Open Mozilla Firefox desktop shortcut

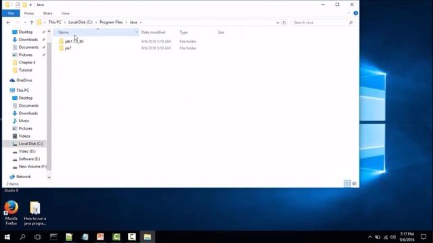click(x=12, y=213)
